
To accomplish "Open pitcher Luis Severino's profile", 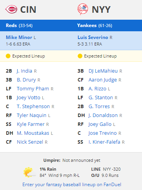I will point(93,37).
